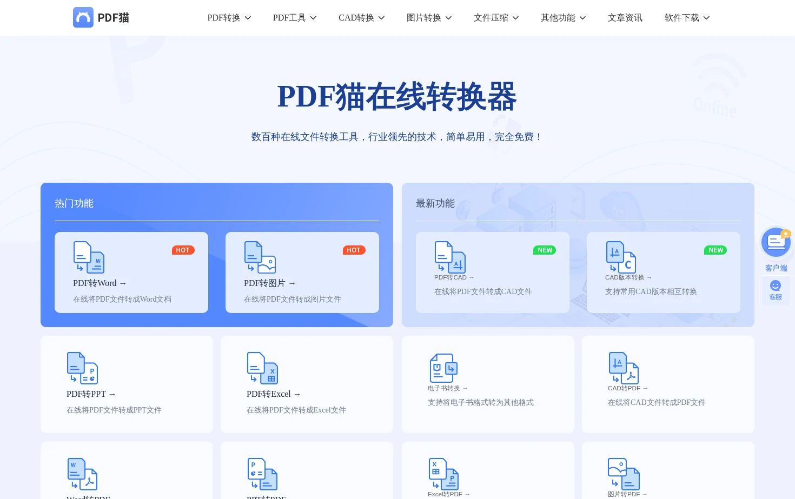Expand the 其他功能 menu chevron

[582, 18]
